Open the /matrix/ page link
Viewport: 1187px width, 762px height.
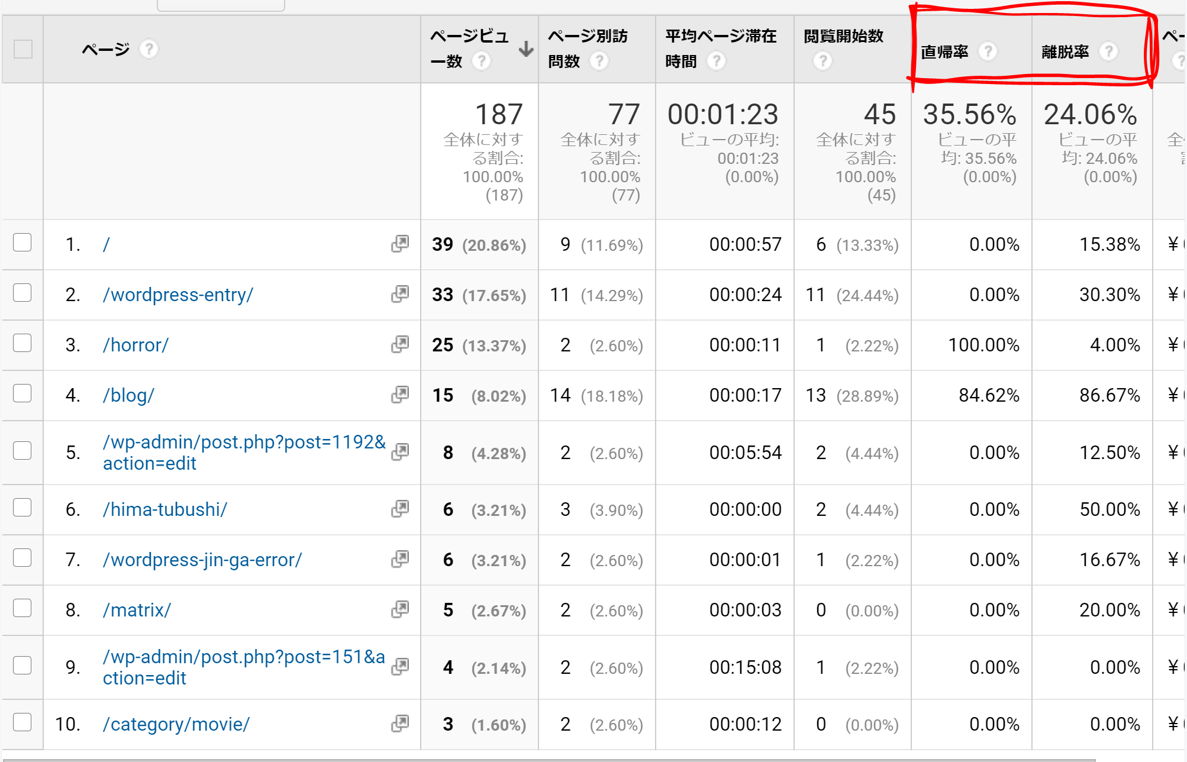[137, 610]
